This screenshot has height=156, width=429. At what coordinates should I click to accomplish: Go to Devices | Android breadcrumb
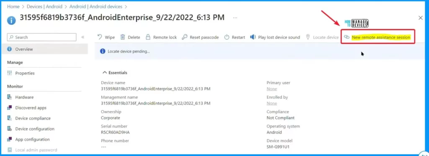pyautogui.click(x=44, y=6)
